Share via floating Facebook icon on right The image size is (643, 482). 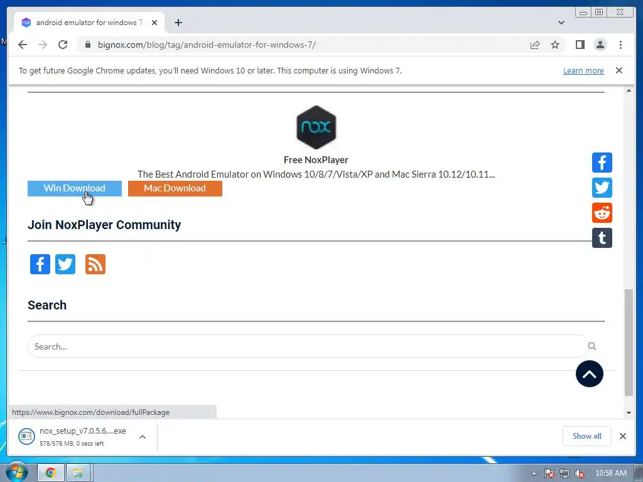[x=602, y=163]
